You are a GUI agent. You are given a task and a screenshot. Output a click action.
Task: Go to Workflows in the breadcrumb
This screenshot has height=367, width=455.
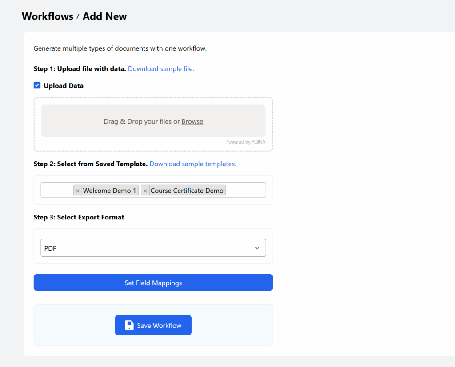pyautogui.click(x=48, y=16)
